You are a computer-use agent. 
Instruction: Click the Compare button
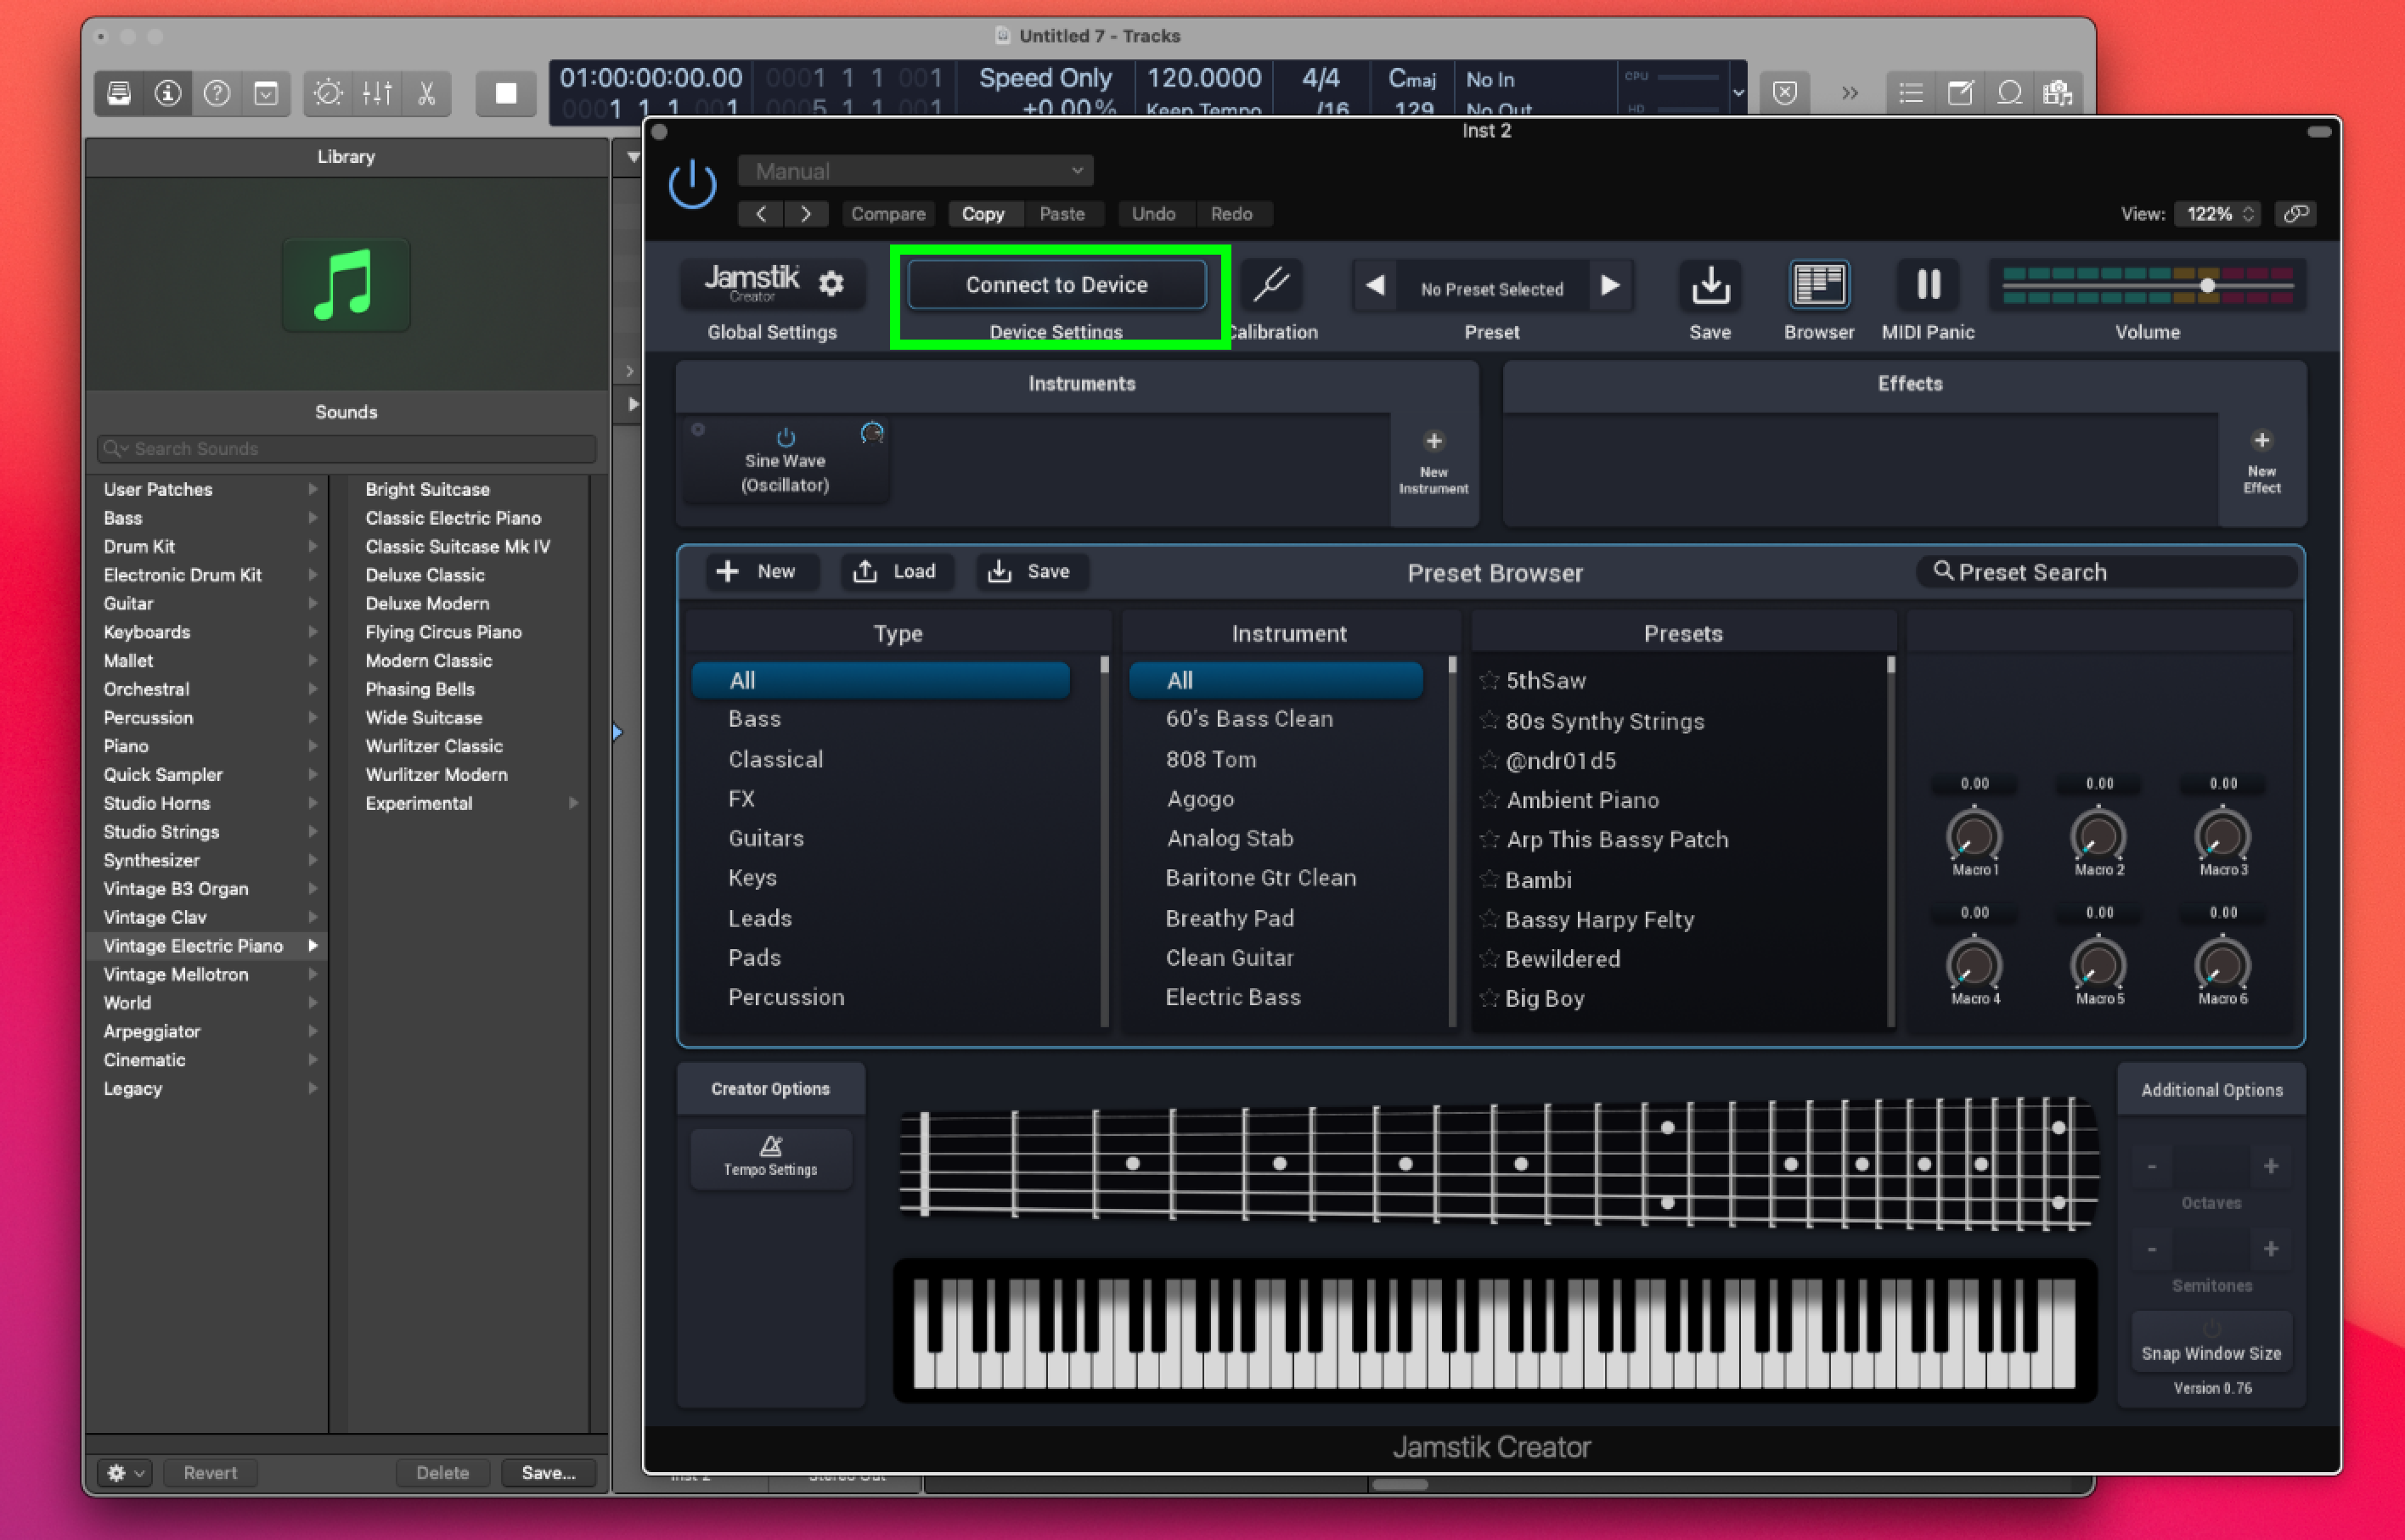(888, 214)
